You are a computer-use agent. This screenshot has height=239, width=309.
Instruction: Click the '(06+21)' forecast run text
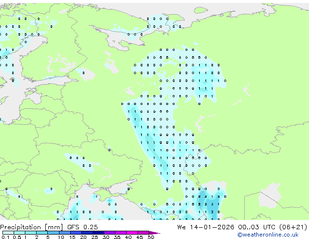coord(293,227)
